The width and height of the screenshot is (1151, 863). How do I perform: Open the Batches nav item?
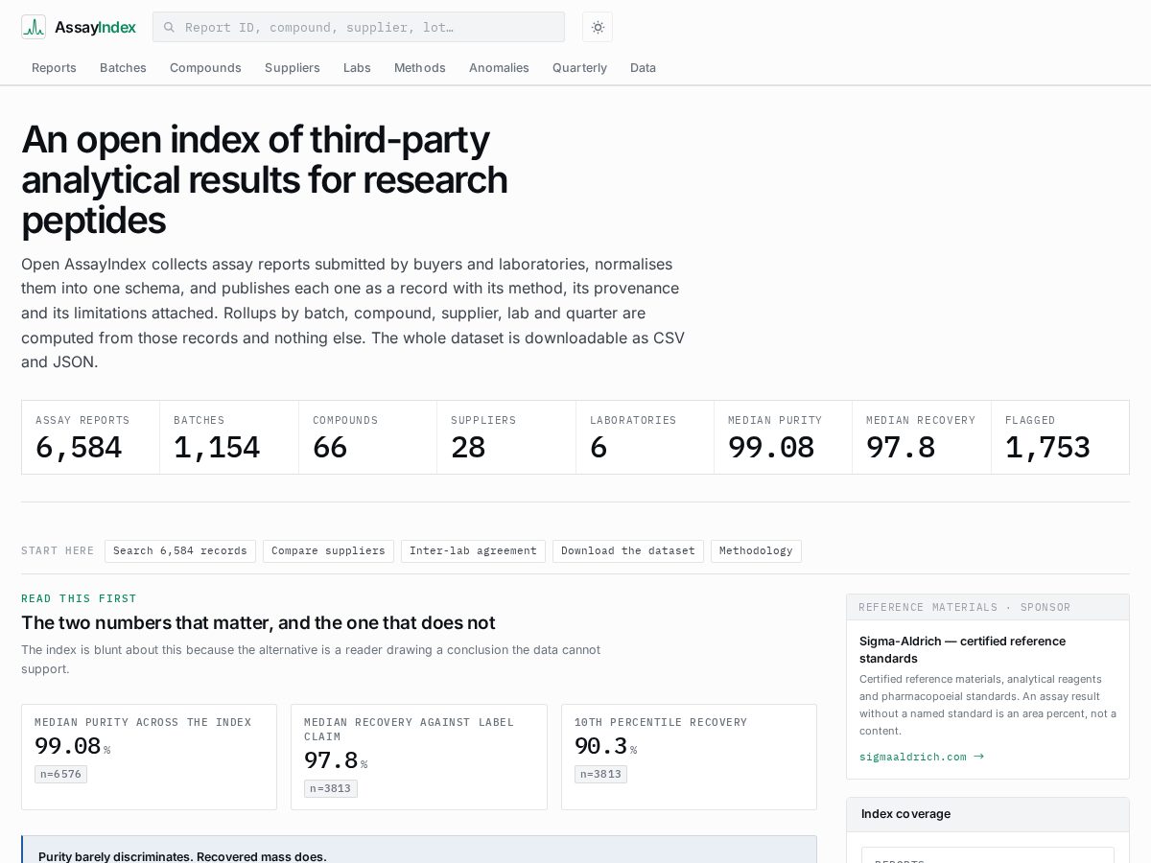tap(123, 68)
